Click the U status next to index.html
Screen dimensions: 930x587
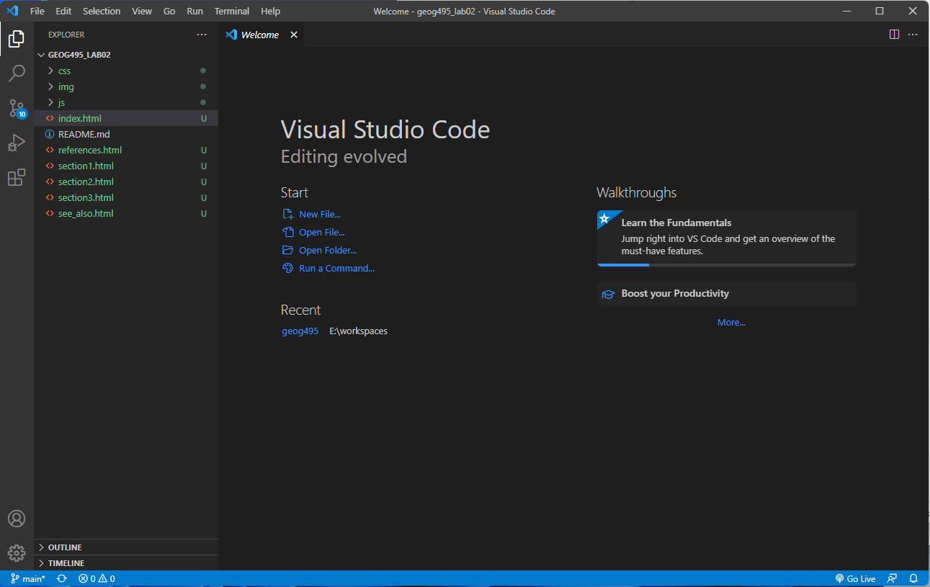point(204,118)
